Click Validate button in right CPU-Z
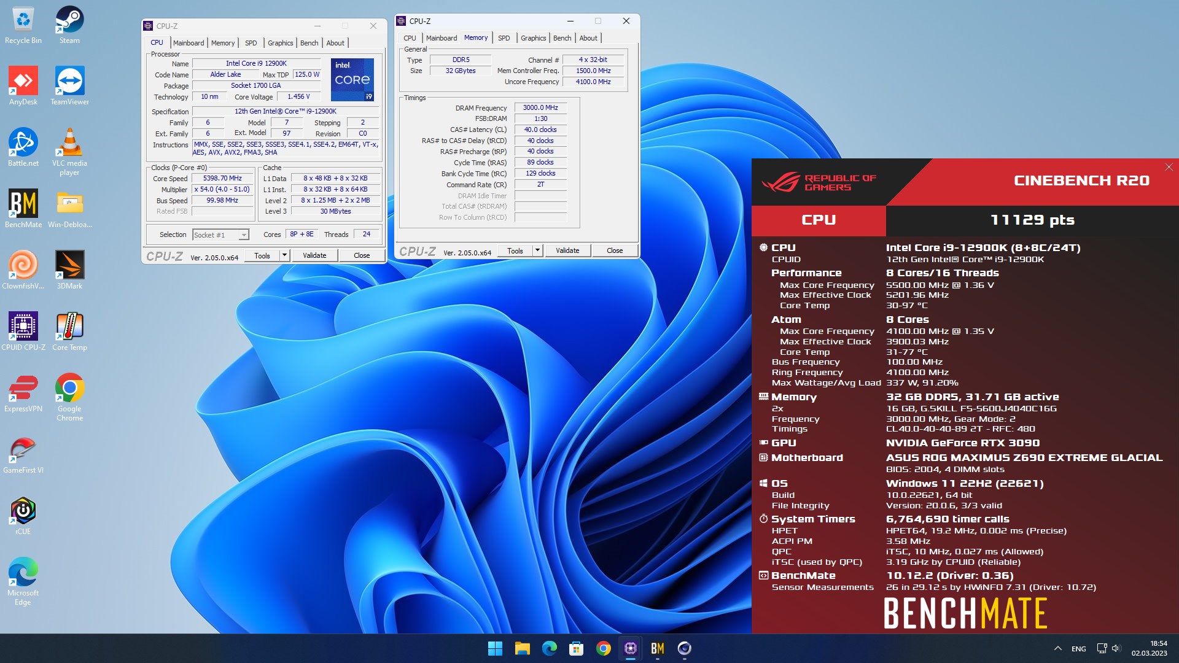 coord(567,250)
